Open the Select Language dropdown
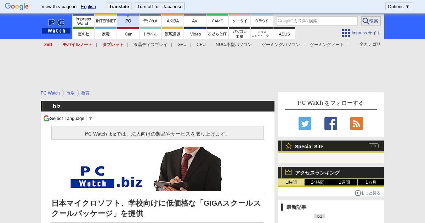This screenshot has width=425, height=223. [68, 118]
